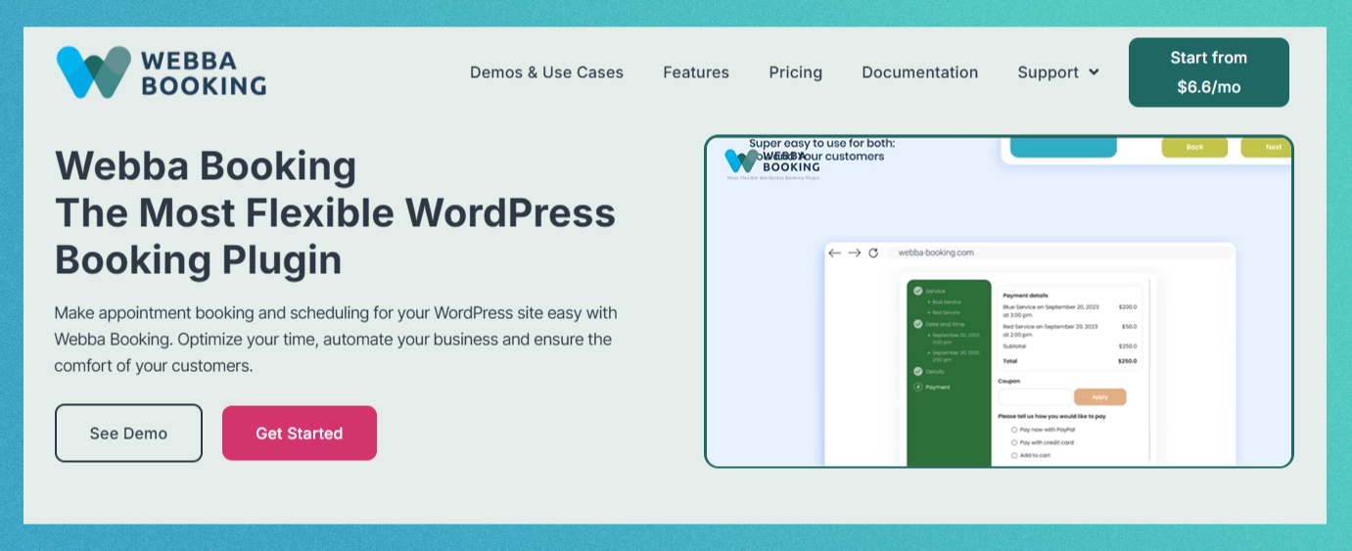Image resolution: width=1352 pixels, height=551 pixels.
Task: Click the See Demo button
Action: 128,433
